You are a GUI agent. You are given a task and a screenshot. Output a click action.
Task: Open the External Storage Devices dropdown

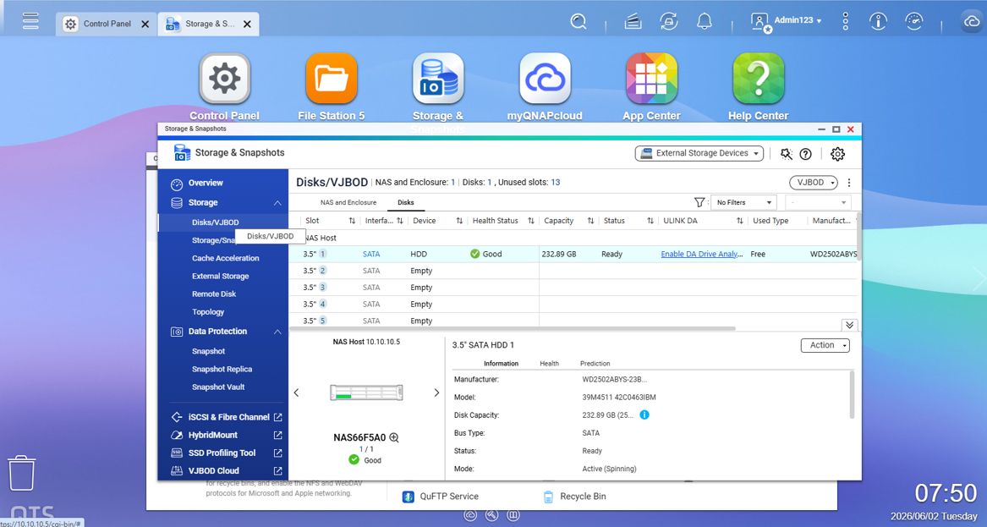[x=699, y=153]
